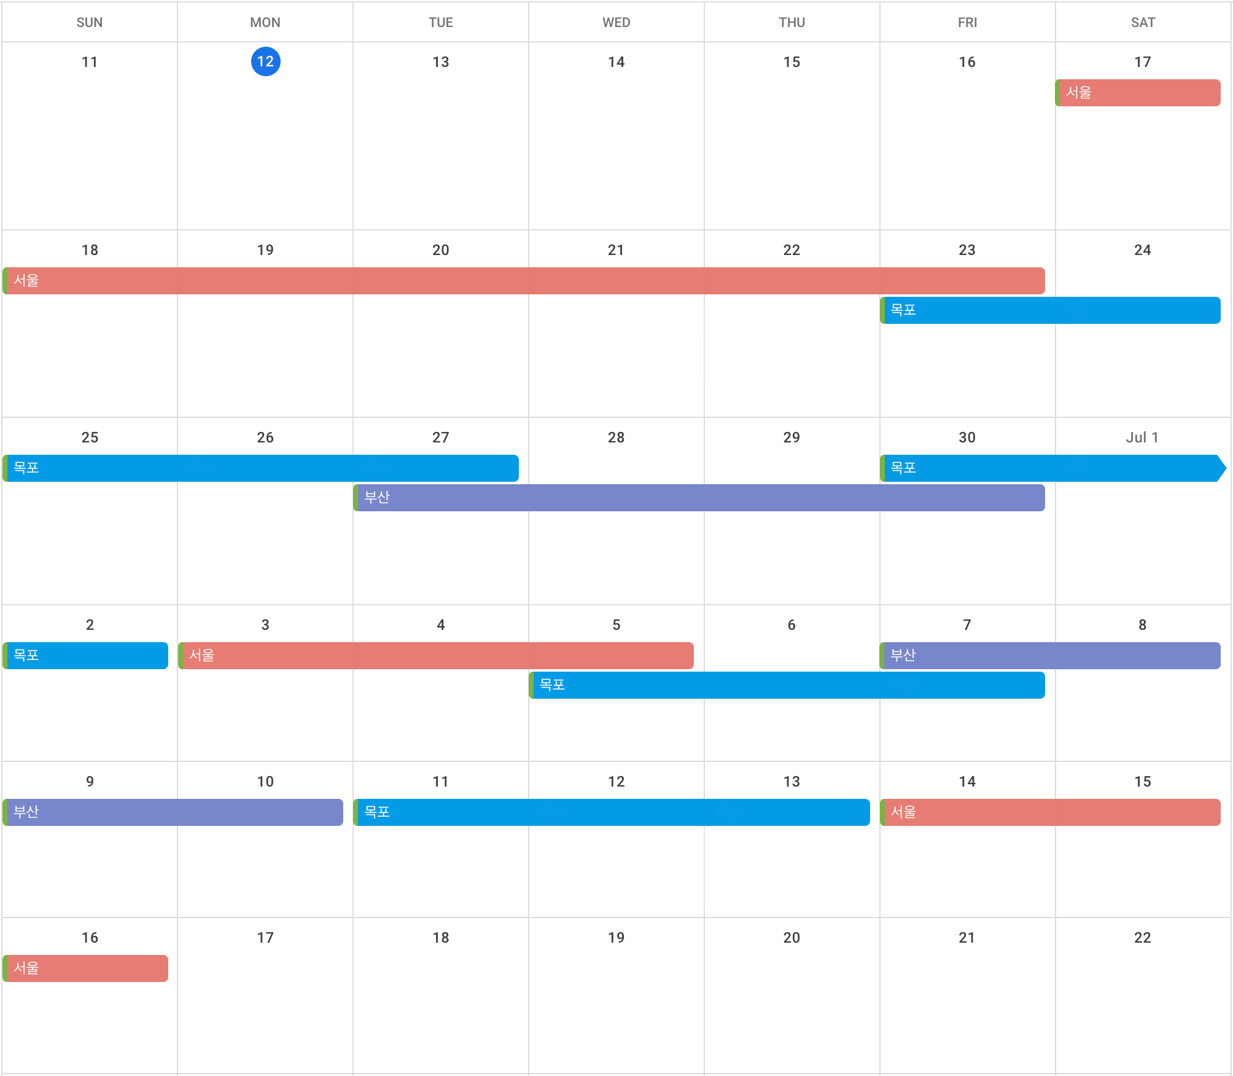Select date 7 in the fourth week
Screen dimensions: 1233x1076
click(967, 625)
